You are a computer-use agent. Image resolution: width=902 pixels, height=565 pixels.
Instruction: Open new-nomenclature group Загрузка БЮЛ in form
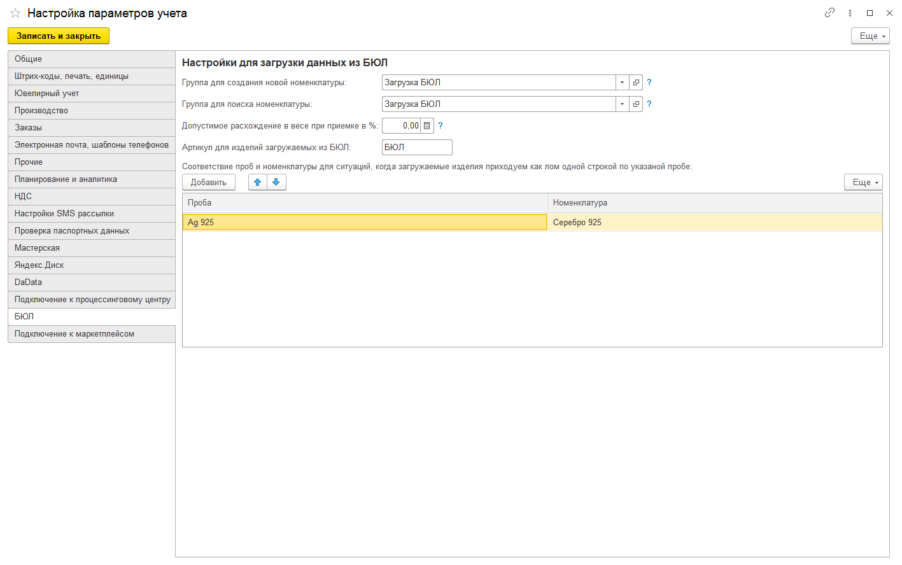pyautogui.click(x=636, y=83)
